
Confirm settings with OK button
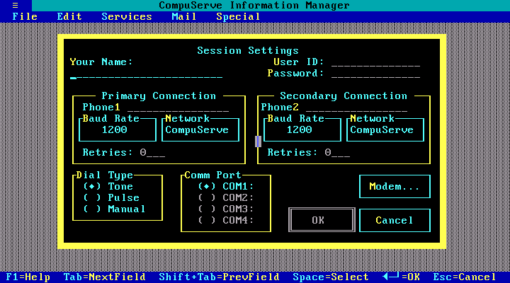[x=322, y=220]
